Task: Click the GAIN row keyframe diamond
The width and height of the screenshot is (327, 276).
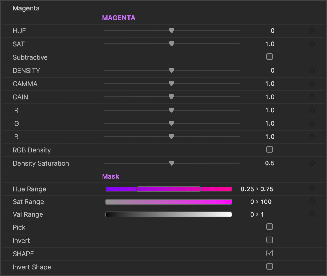Action: [x=312, y=97]
